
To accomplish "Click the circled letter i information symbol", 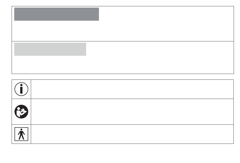I will coord(21,89).
